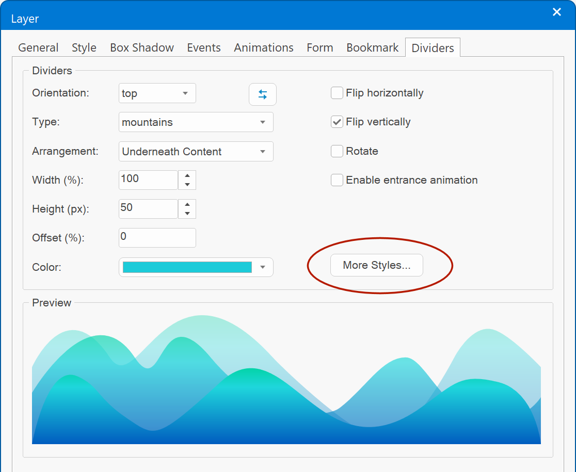Enable the Flip horizontally checkbox
Viewport: 576px width, 472px height.
pyautogui.click(x=337, y=93)
